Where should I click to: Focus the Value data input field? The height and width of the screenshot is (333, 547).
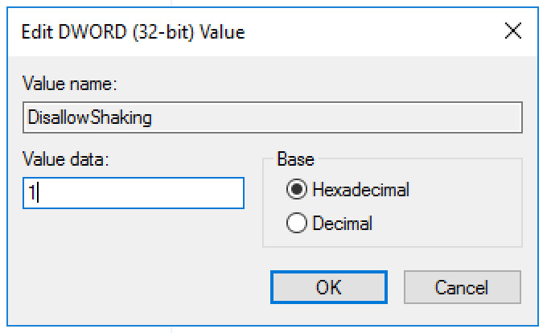click(x=134, y=193)
